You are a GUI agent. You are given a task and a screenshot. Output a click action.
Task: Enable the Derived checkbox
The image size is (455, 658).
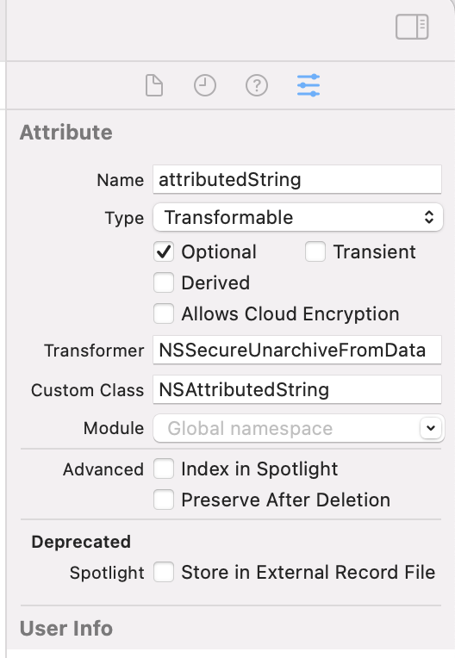(x=164, y=282)
